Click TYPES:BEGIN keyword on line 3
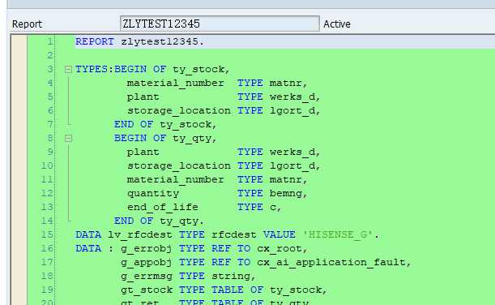The width and height of the screenshot is (495, 305). [111, 69]
